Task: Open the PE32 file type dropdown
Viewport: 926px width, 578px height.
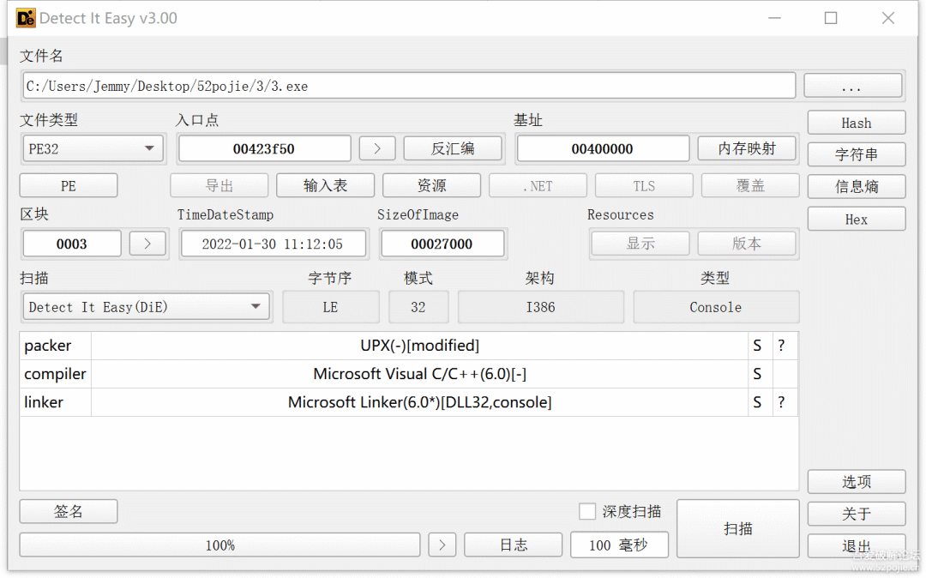Action: pos(92,148)
